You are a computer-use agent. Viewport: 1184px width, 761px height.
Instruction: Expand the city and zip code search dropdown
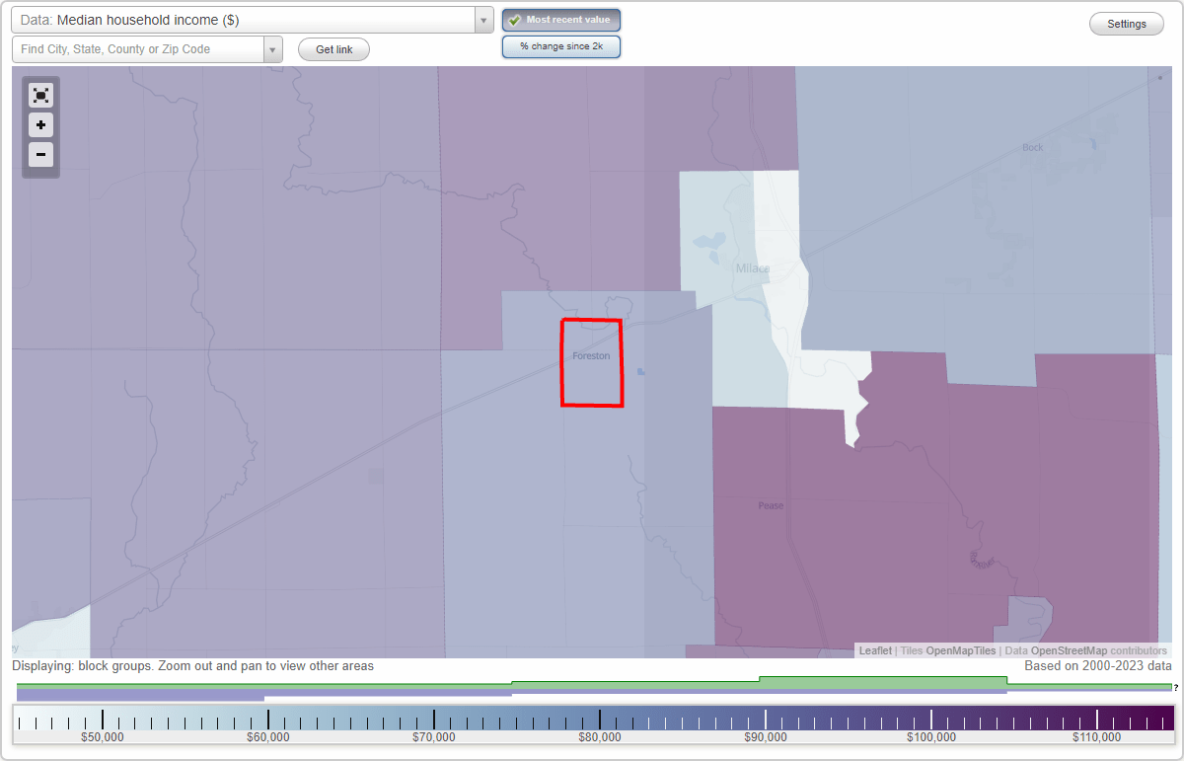pos(273,47)
